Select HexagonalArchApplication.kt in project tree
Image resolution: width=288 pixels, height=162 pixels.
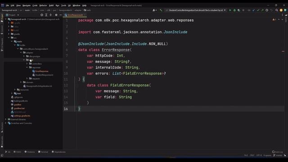pos(39,86)
